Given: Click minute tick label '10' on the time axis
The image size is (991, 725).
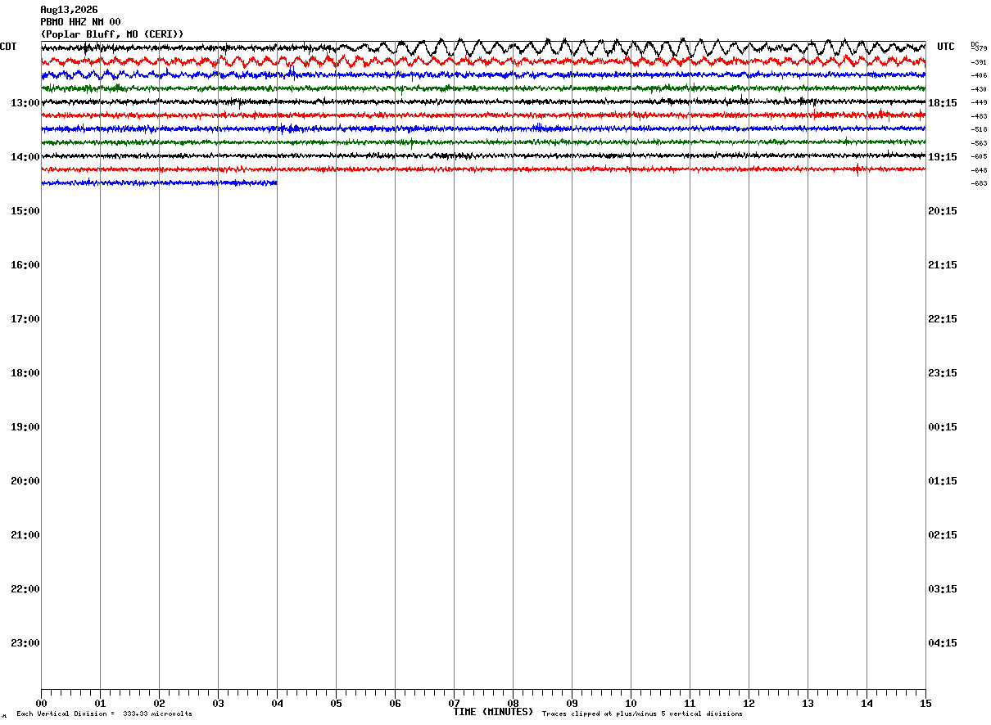Looking at the screenshot, I should (x=631, y=704).
